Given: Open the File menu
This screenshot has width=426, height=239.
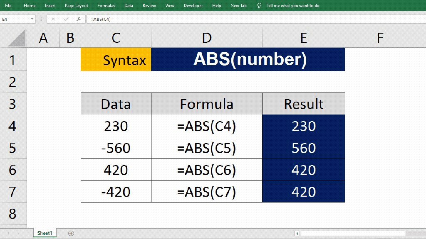Looking at the screenshot, I should (x=9, y=5).
